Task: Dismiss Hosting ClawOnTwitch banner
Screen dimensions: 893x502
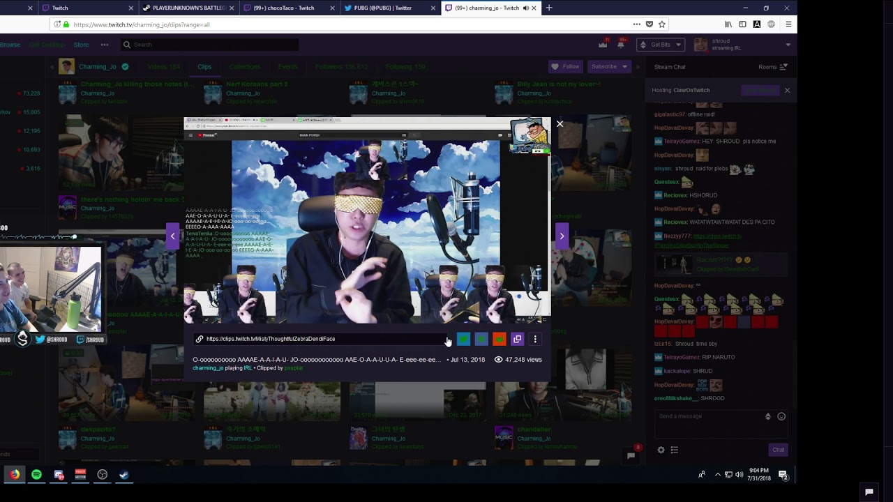Action: [787, 90]
